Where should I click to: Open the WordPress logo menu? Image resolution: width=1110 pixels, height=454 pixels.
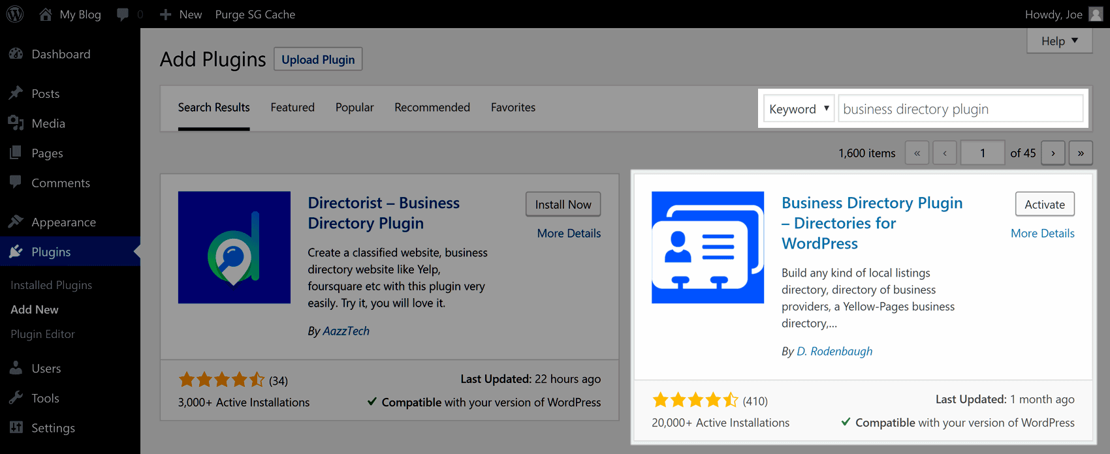point(15,14)
